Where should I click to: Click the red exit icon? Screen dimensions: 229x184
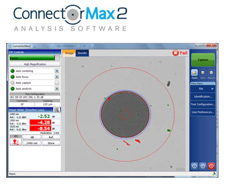[x=211, y=166]
